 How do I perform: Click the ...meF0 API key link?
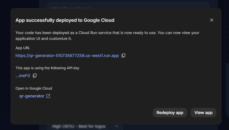coord(23,76)
